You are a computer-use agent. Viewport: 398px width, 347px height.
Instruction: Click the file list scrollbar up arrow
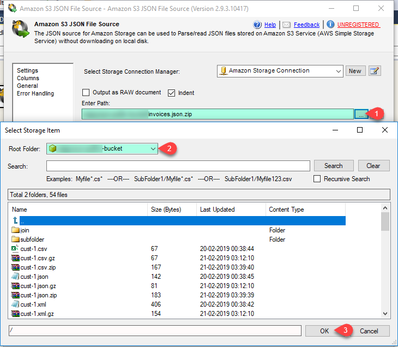385,208
